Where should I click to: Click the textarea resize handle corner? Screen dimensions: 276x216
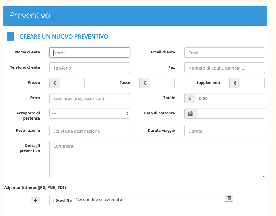(263, 176)
